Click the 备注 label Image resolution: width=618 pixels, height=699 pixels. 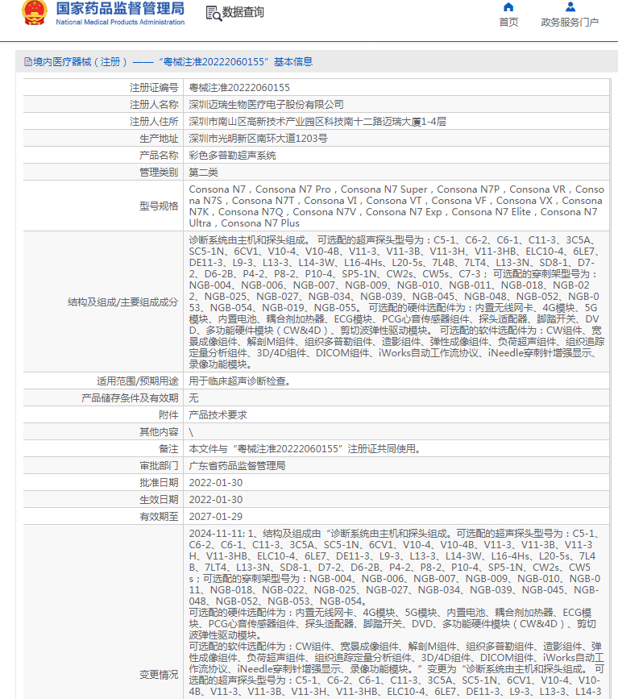pyautogui.click(x=168, y=449)
